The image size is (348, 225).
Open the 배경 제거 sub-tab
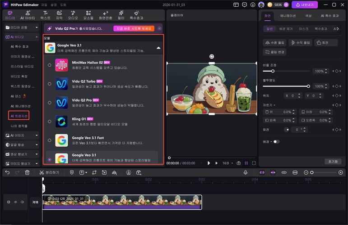286,29
